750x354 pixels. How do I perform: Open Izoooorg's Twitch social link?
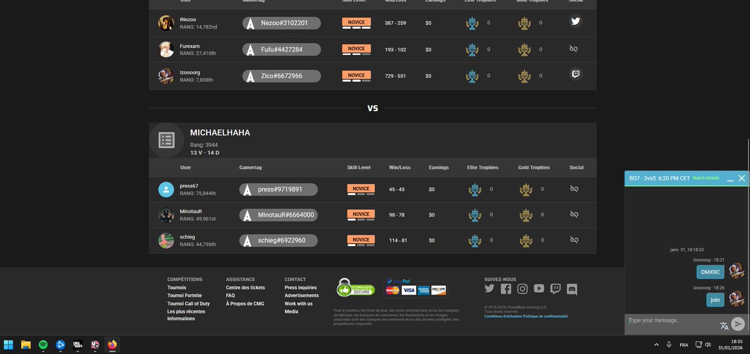click(x=576, y=74)
